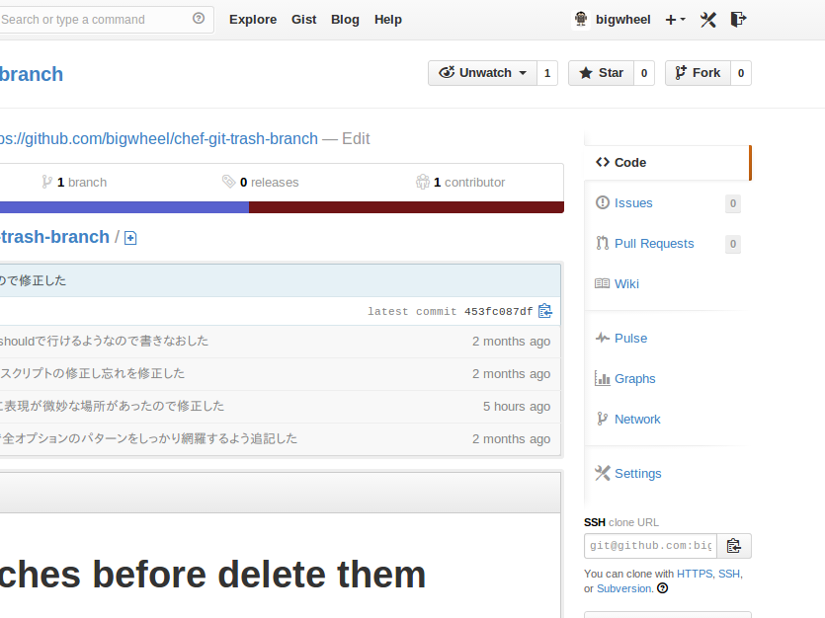Open commit shouldで行けるようなので書きなおした

pos(104,341)
